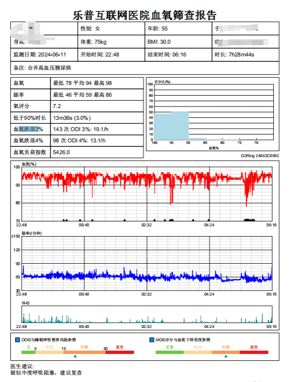Click the highlighted 血氧跌落3% label
290x382 pixels.
pos(28,129)
